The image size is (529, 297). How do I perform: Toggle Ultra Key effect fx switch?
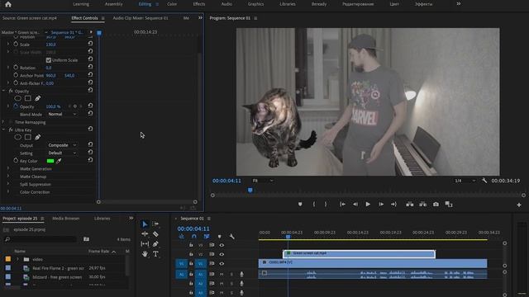point(11,130)
